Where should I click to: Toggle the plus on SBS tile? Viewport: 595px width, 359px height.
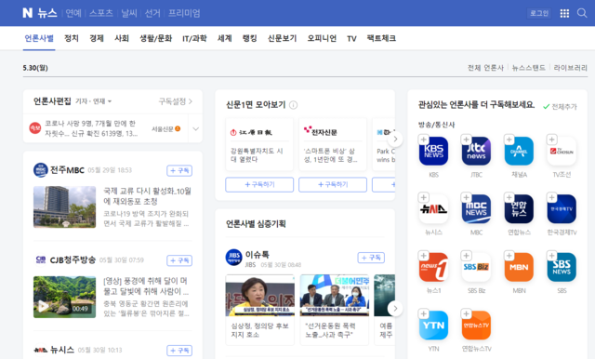click(x=551, y=256)
